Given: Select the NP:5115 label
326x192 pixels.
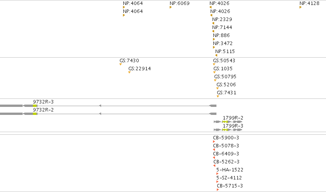Looking at the screenshot, I should click(x=225, y=51).
